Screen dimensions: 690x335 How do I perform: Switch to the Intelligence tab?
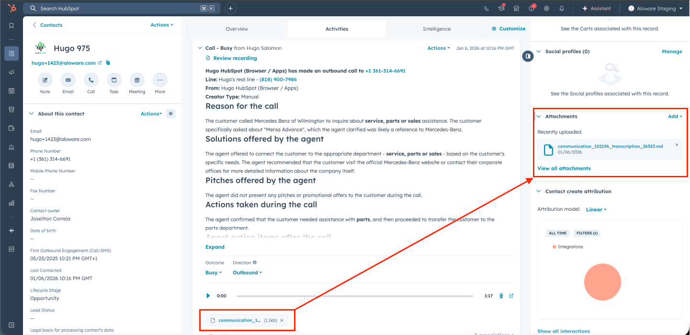pos(437,29)
